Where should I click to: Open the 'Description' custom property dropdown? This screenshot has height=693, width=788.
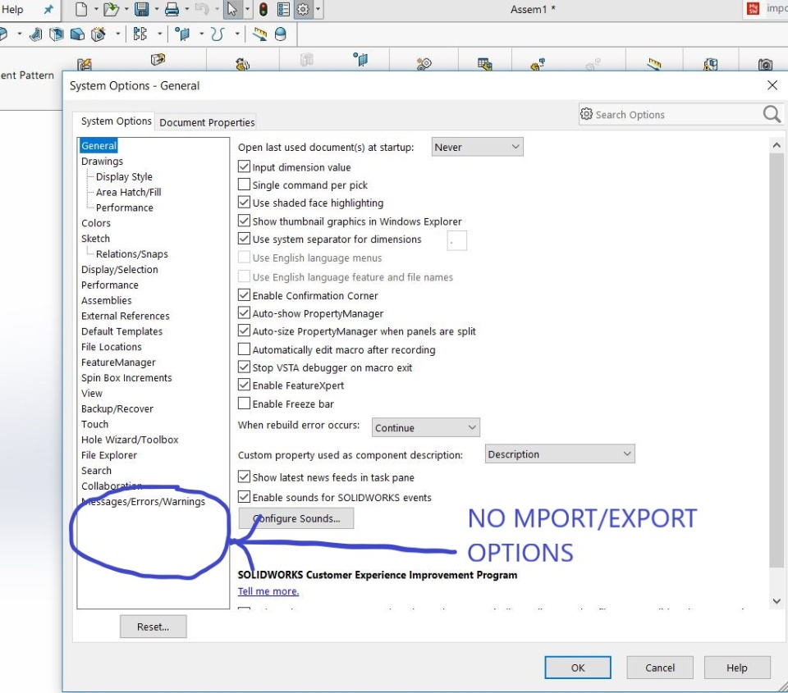(x=559, y=454)
